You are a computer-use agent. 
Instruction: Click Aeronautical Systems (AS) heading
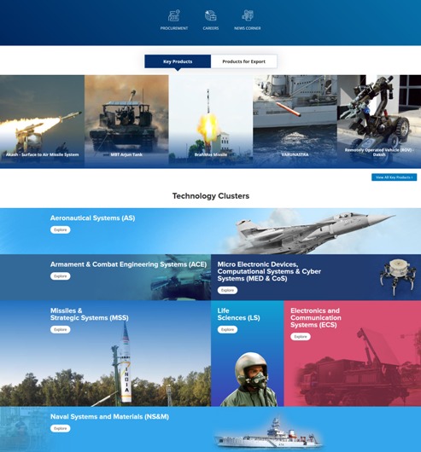pyautogui.click(x=92, y=218)
